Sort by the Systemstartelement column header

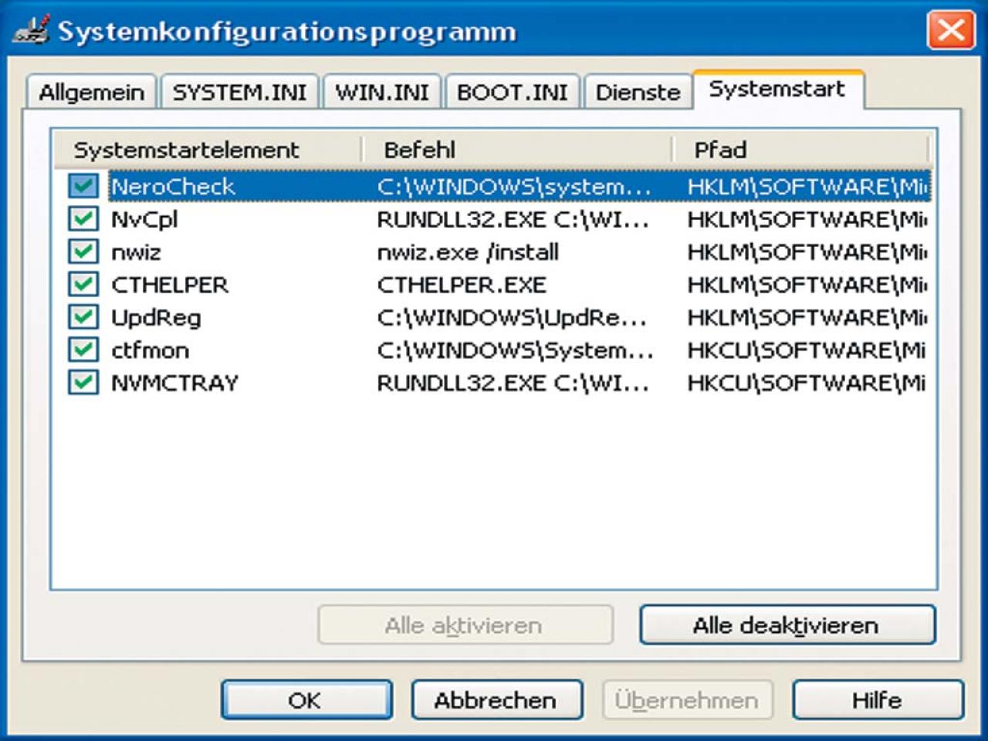[208, 149]
